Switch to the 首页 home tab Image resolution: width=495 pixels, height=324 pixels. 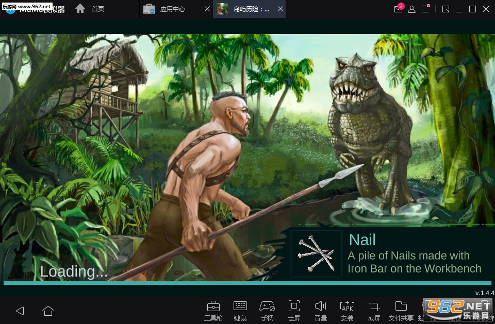pos(90,9)
